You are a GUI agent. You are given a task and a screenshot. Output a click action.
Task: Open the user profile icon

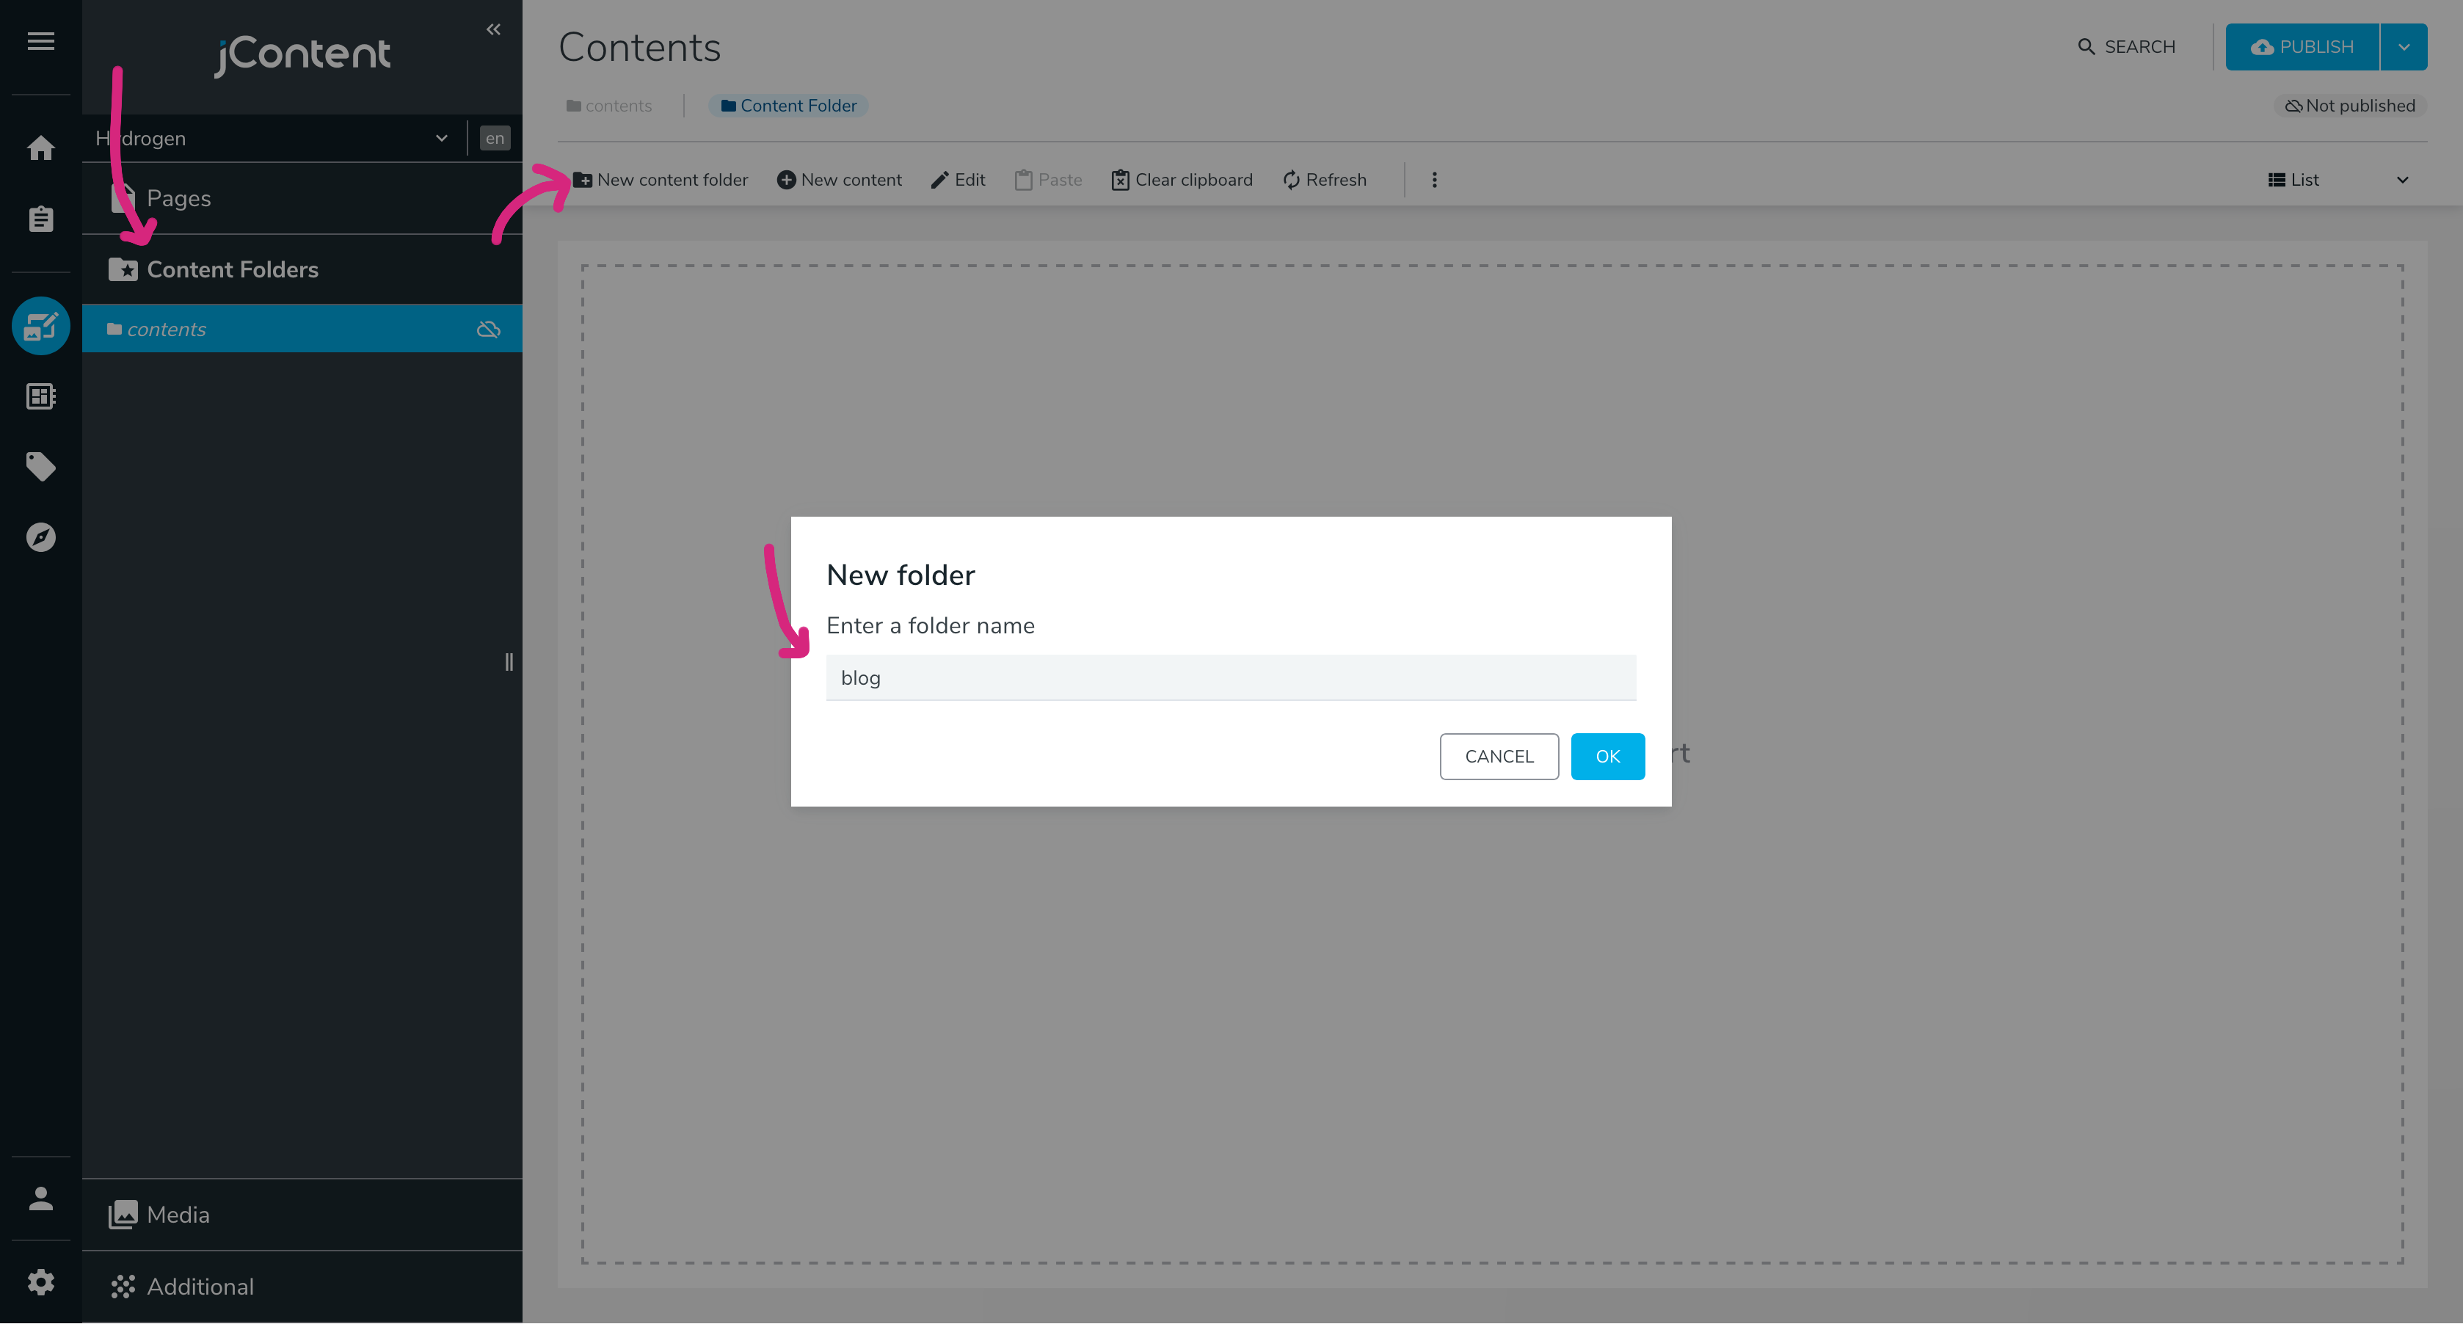[40, 1198]
